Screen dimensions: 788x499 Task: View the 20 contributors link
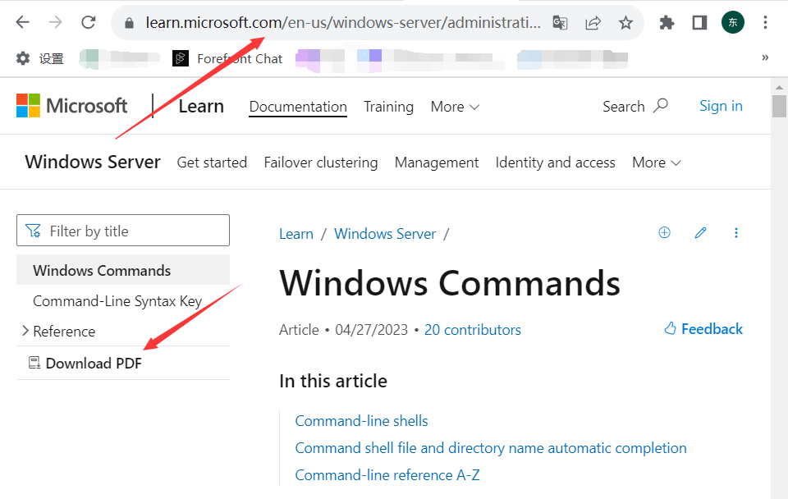(473, 330)
